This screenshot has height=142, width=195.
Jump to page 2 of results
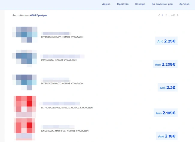166,15
